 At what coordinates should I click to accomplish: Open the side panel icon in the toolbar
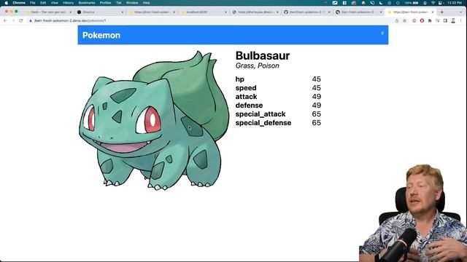445,21
